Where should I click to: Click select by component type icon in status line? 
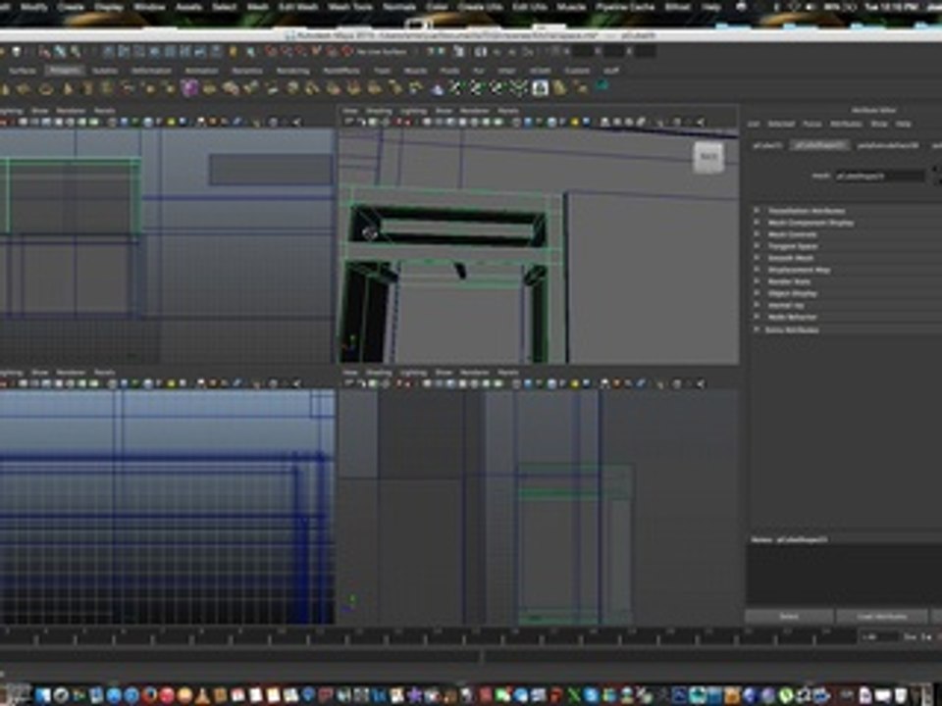pos(76,52)
